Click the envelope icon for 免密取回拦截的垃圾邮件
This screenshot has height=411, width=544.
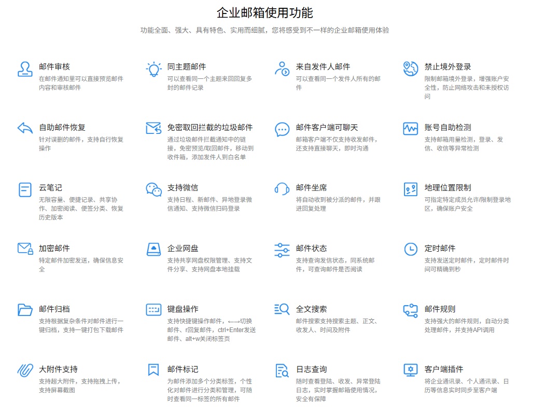[x=154, y=128]
